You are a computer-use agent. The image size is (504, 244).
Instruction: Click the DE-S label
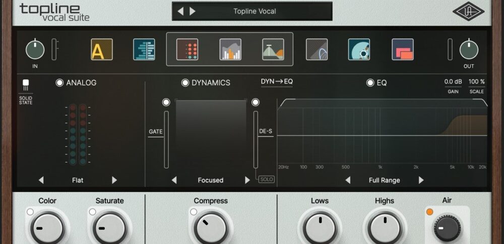[x=266, y=131]
